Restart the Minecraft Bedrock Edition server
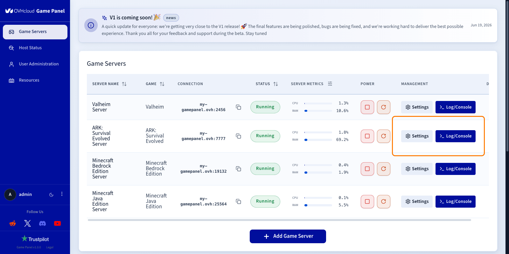 384,169
